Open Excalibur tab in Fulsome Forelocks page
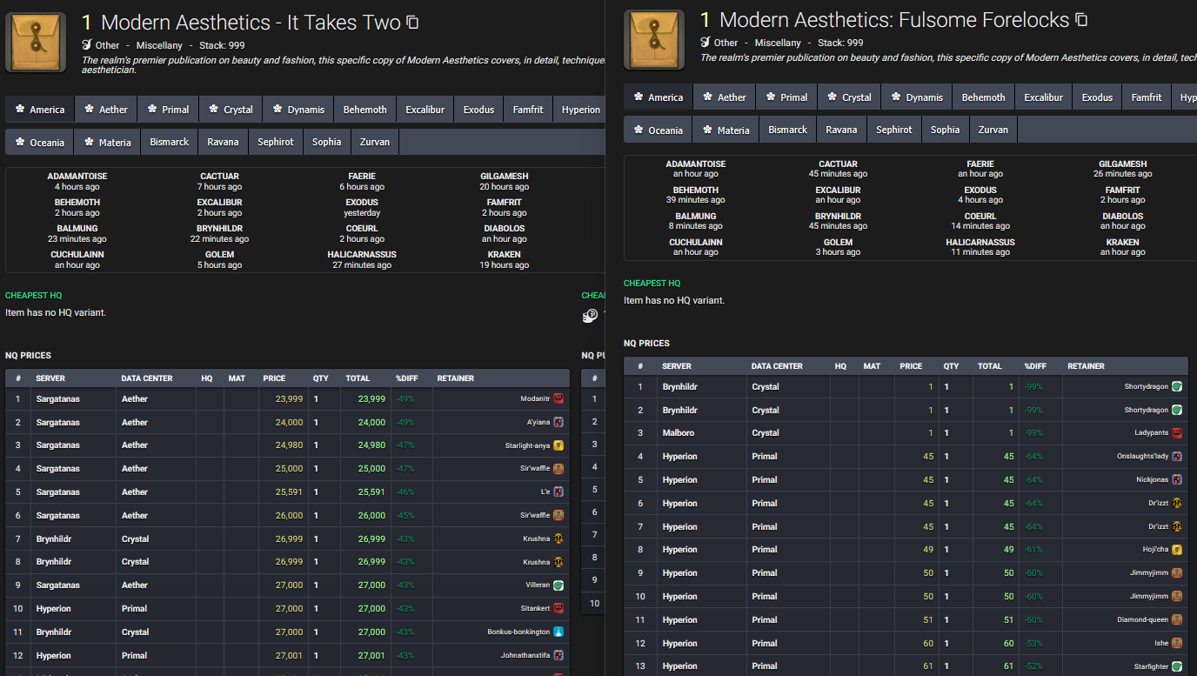 [x=1044, y=97]
